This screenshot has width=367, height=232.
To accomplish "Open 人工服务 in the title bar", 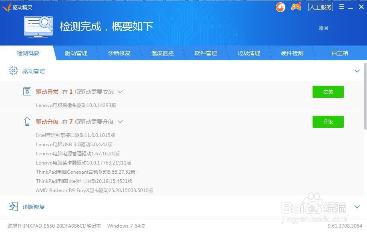I will tap(320, 7).
